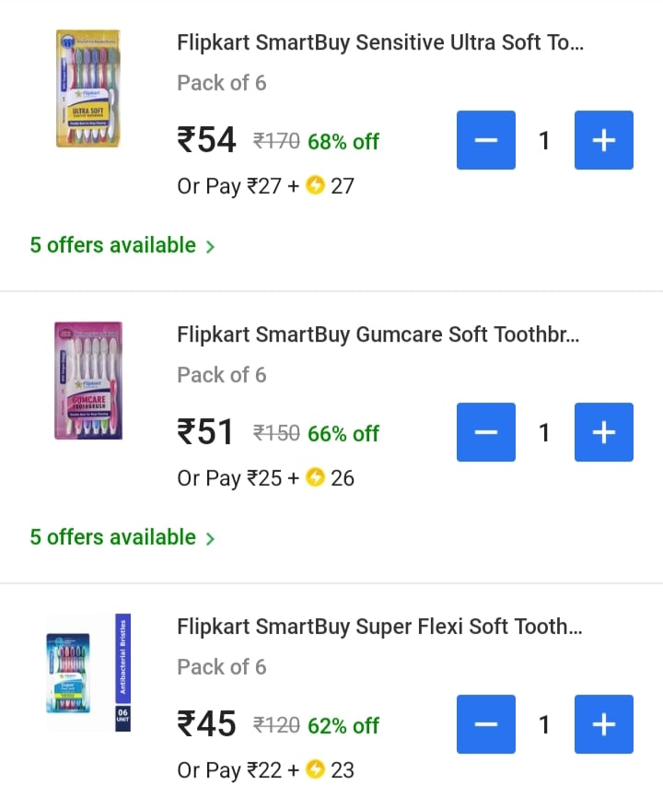Decrease Sensitive Ultra Soft toothbrush quantity
Viewport: 663px width, 785px height.
coord(486,140)
